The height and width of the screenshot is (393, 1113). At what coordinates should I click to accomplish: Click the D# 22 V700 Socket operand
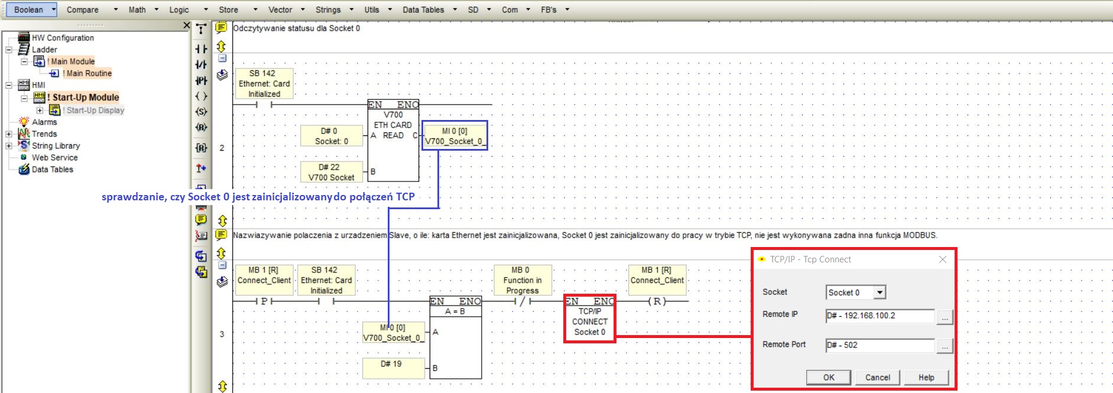331,172
